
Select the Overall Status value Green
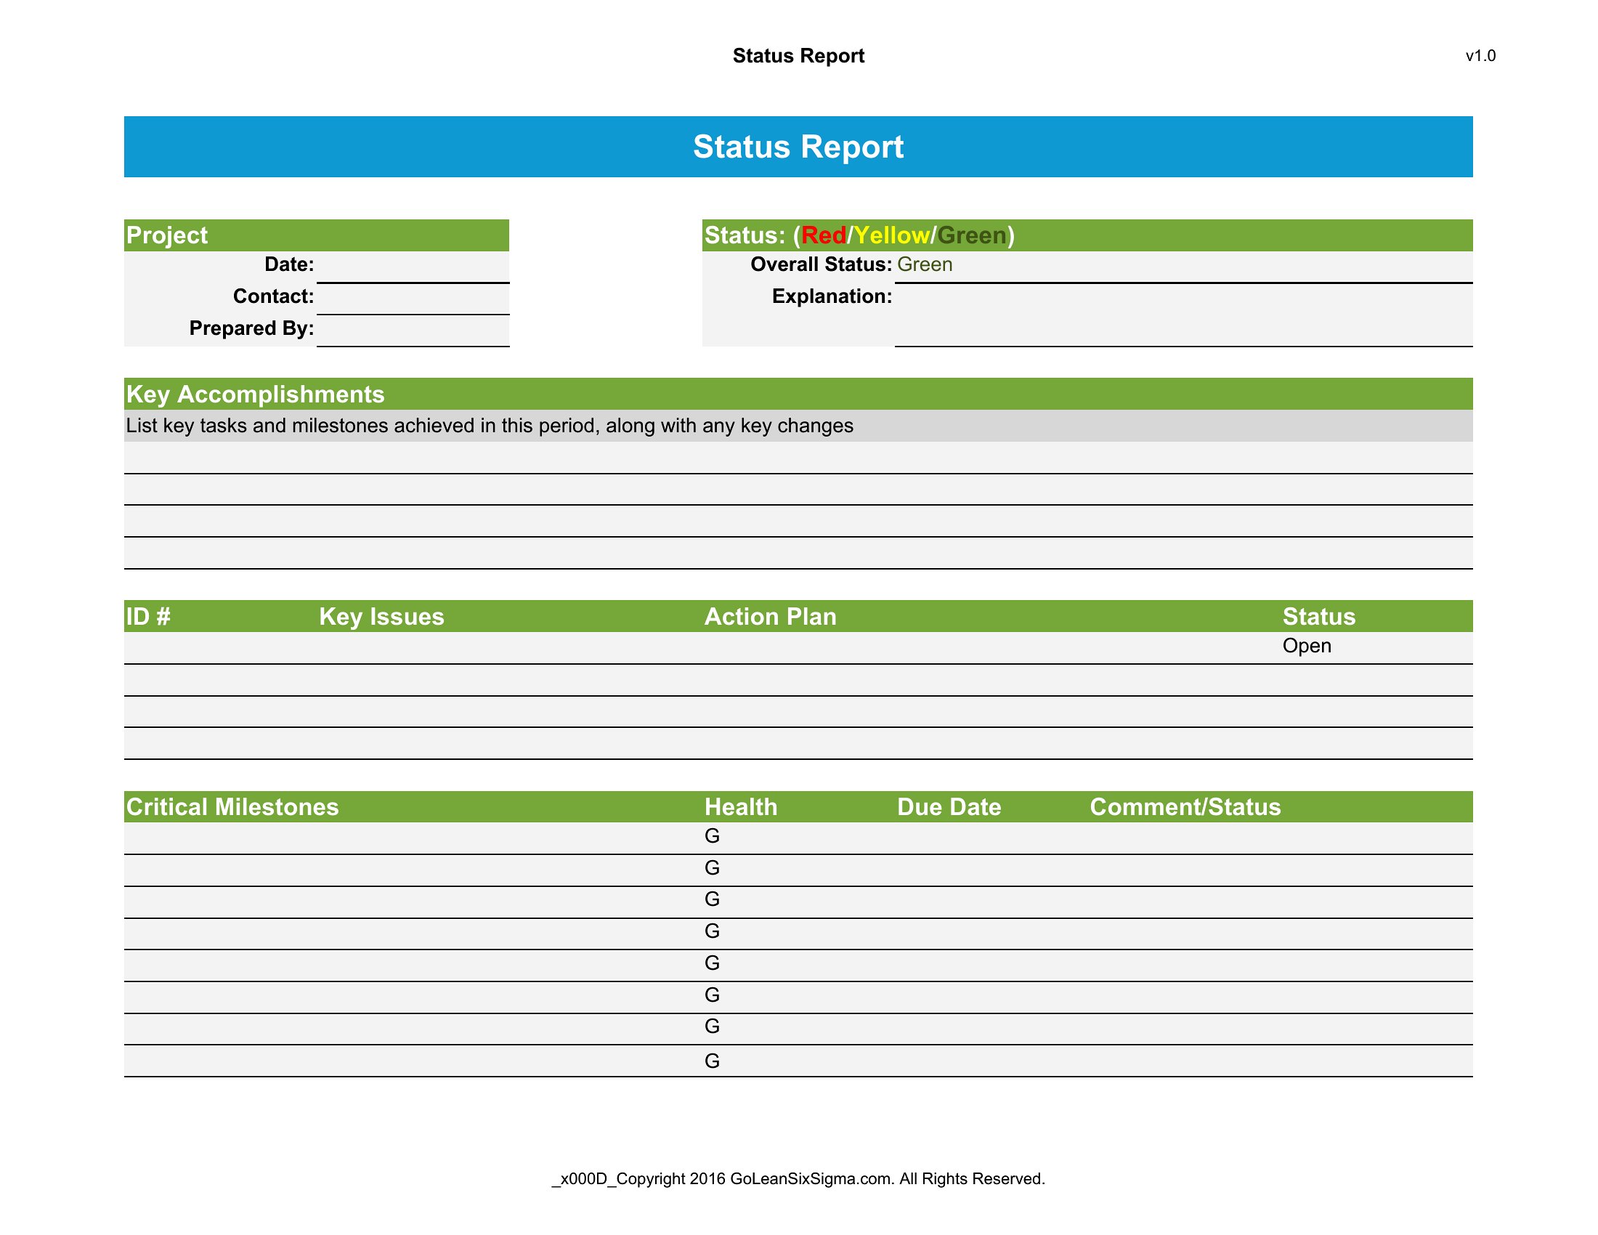tap(924, 265)
